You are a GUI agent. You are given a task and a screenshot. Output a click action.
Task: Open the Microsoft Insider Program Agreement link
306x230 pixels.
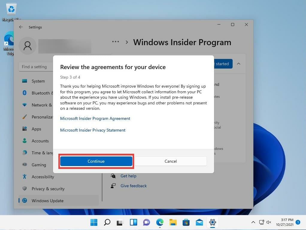[x=95, y=118]
